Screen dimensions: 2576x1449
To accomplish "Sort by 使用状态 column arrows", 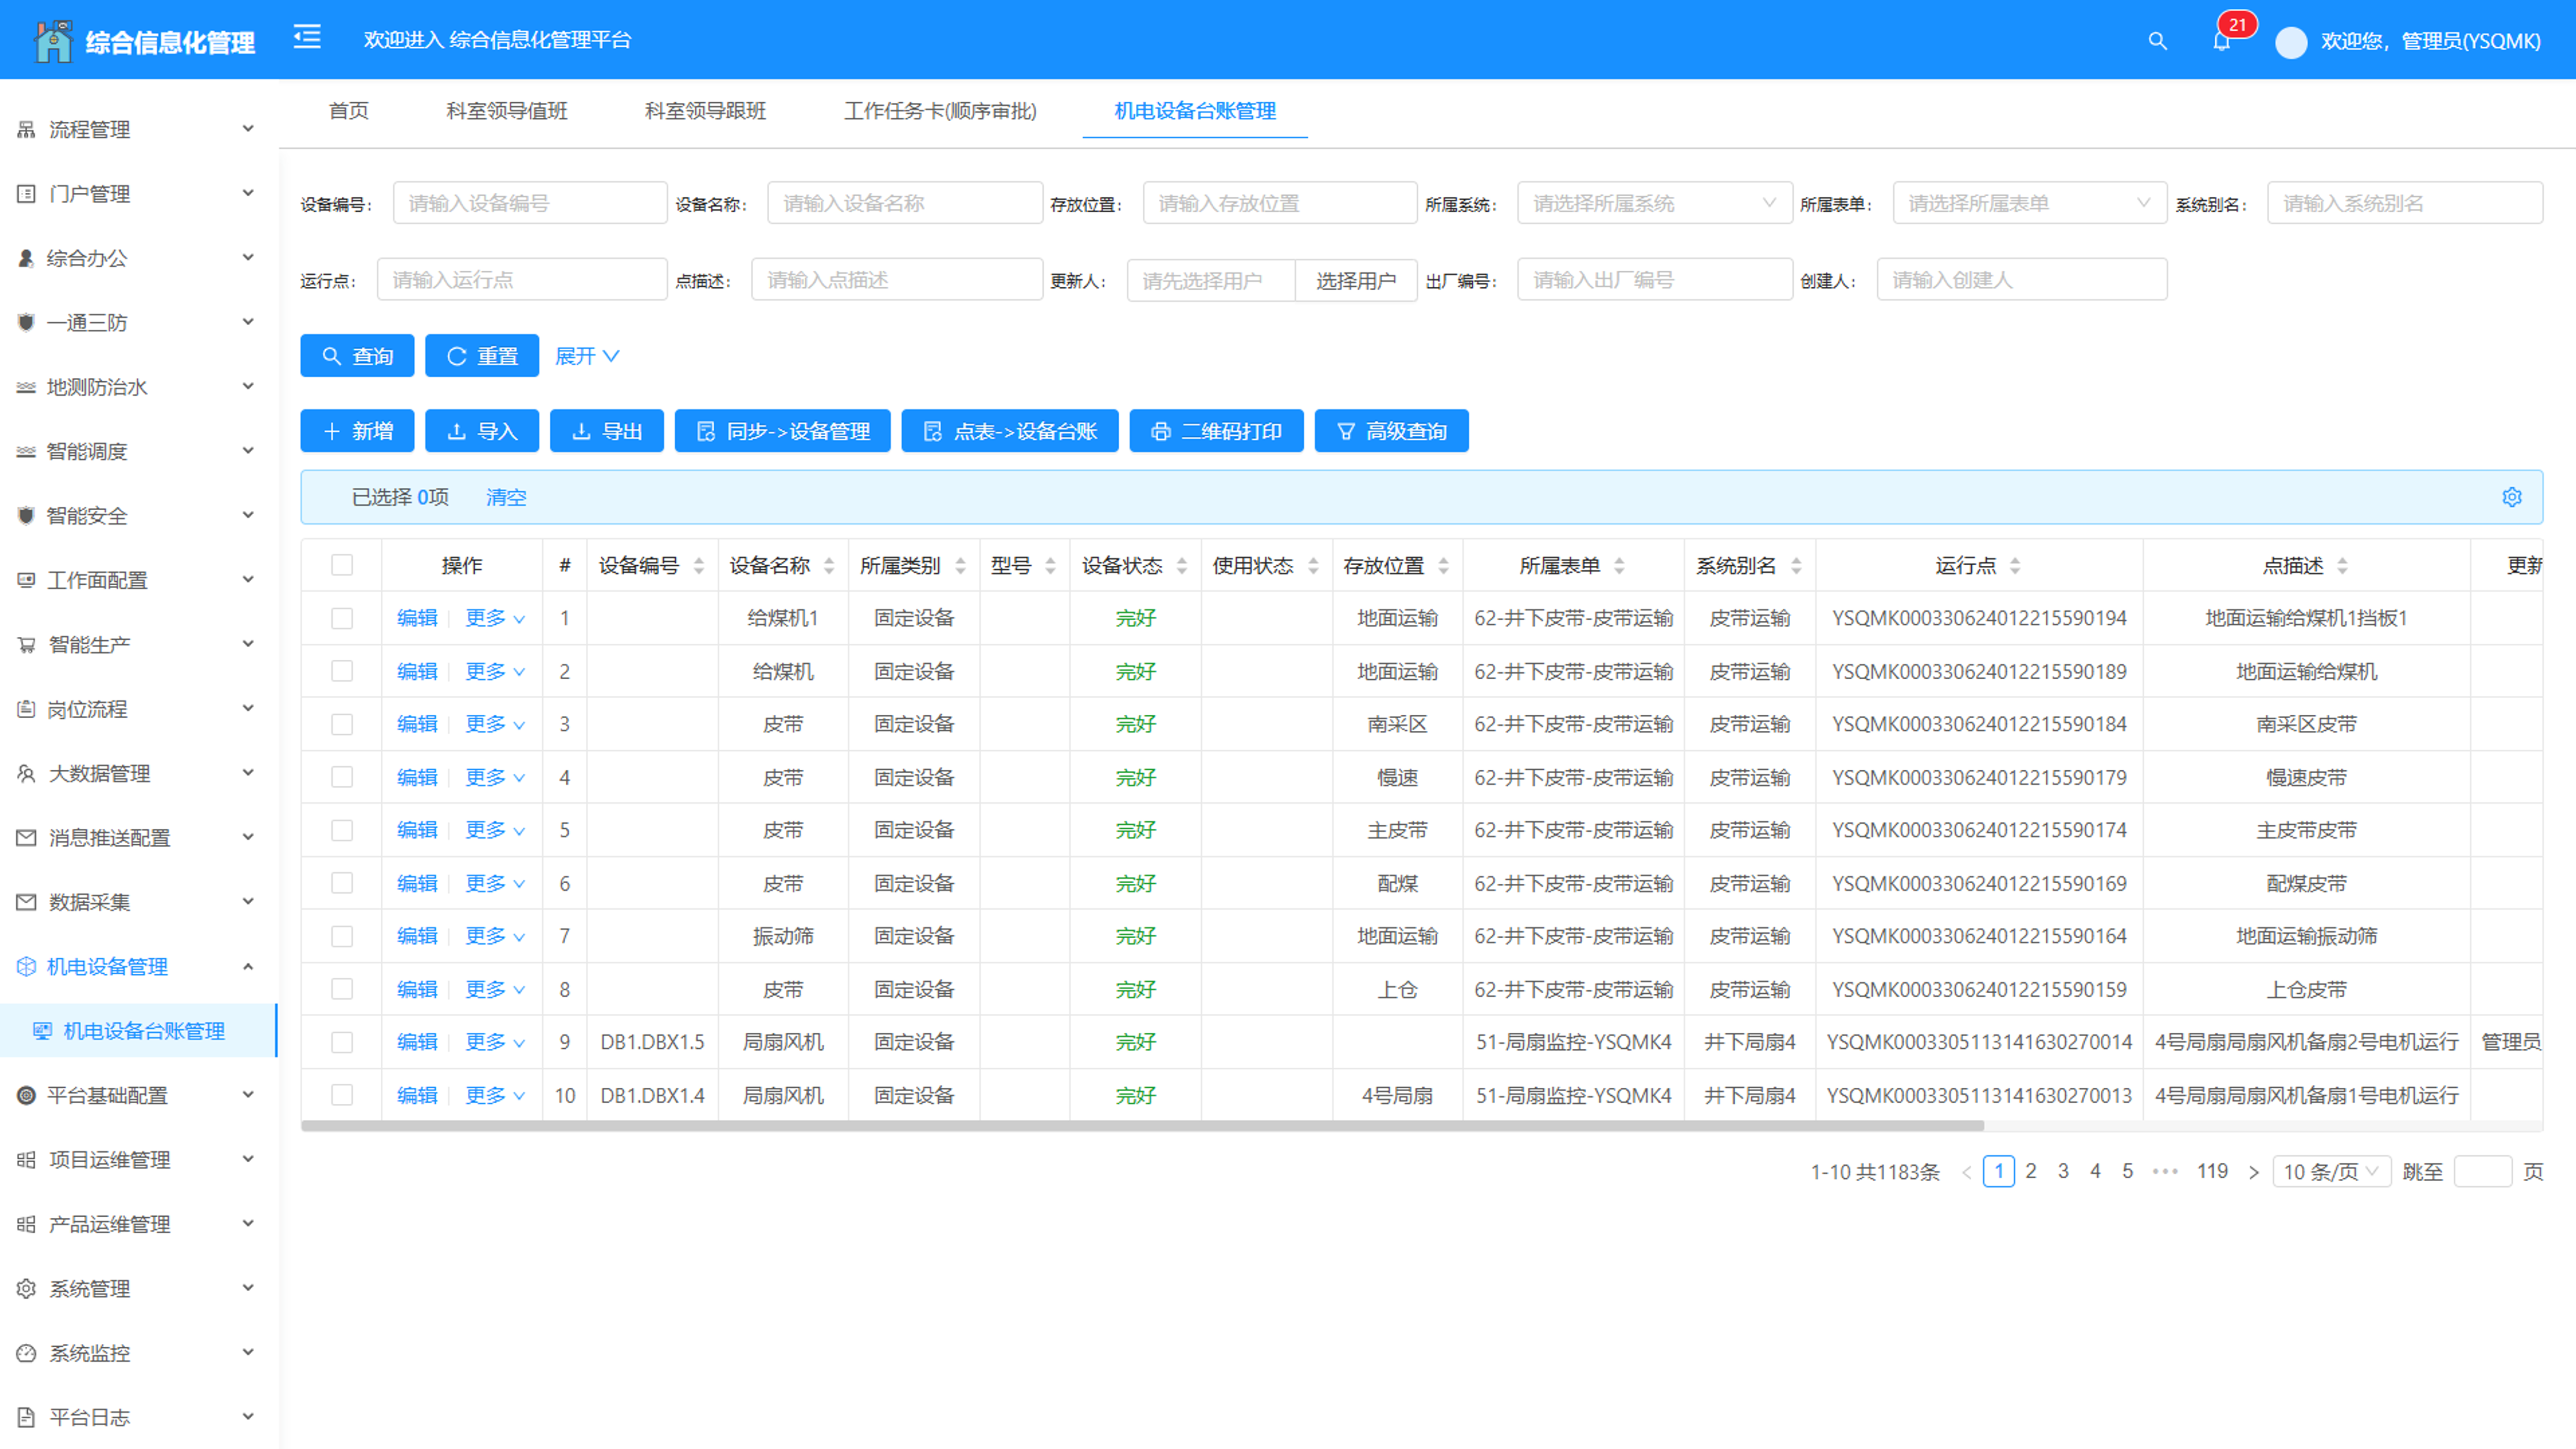I will pyautogui.click(x=1313, y=566).
